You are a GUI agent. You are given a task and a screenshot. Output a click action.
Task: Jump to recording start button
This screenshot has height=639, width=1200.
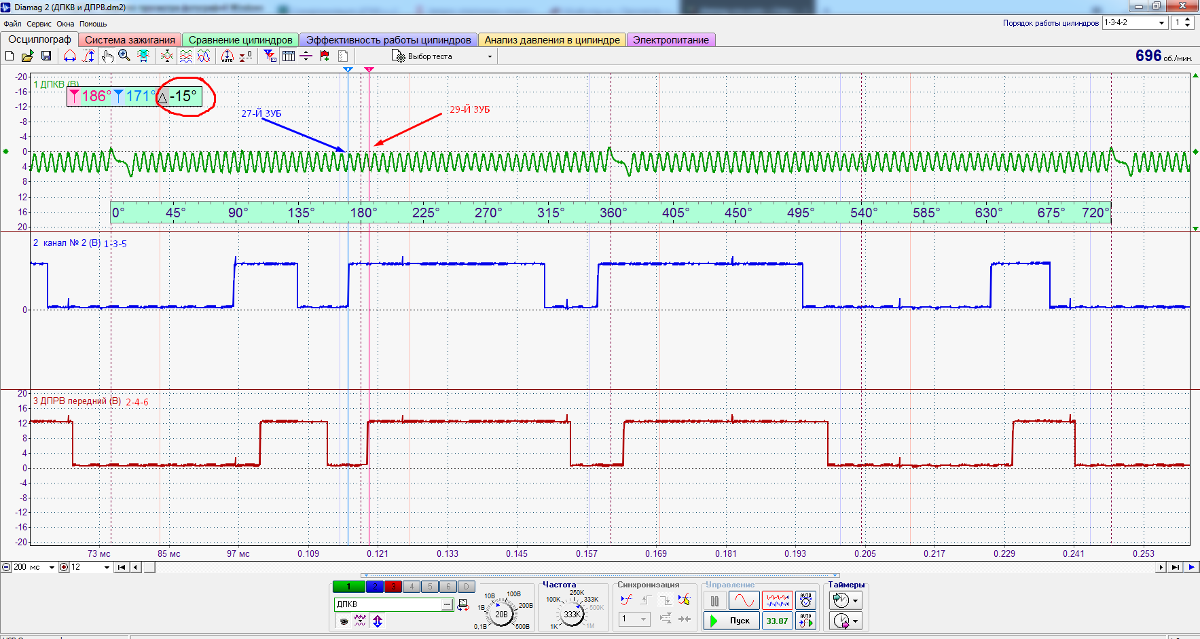pos(121,567)
